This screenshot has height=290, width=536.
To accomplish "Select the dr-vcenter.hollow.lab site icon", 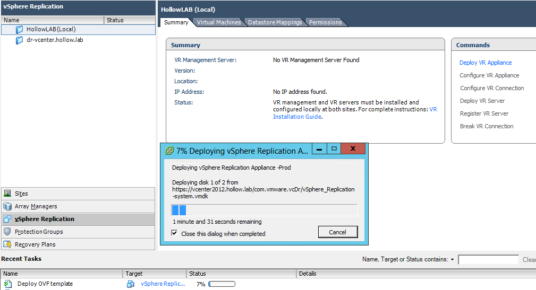I will [20, 40].
